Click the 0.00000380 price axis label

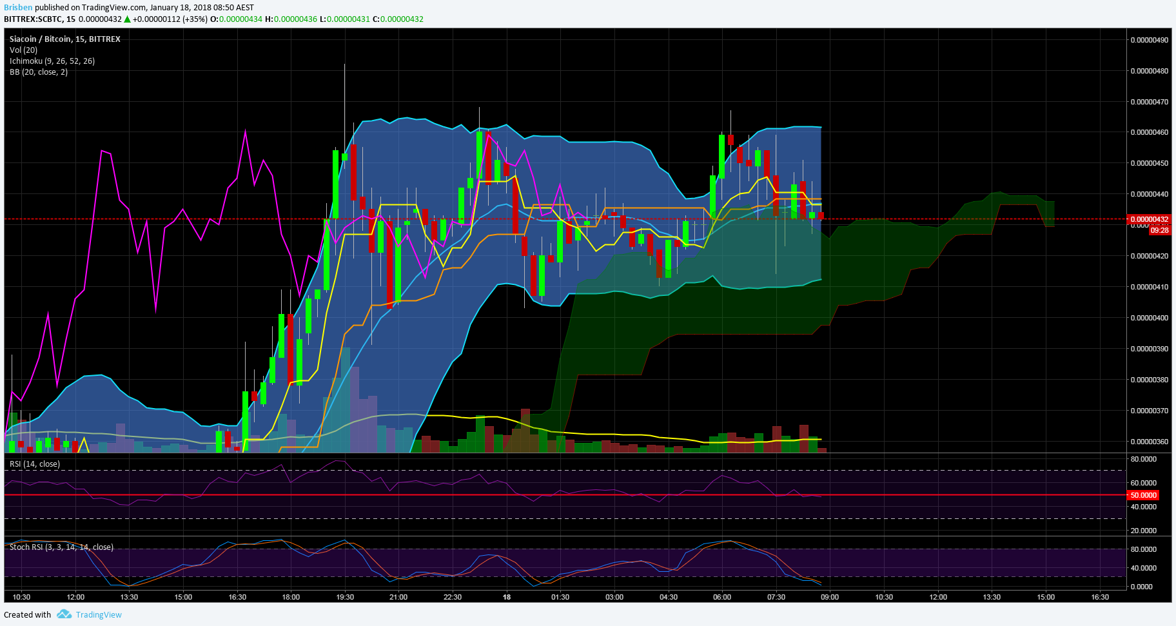(x=1150, y=380)
